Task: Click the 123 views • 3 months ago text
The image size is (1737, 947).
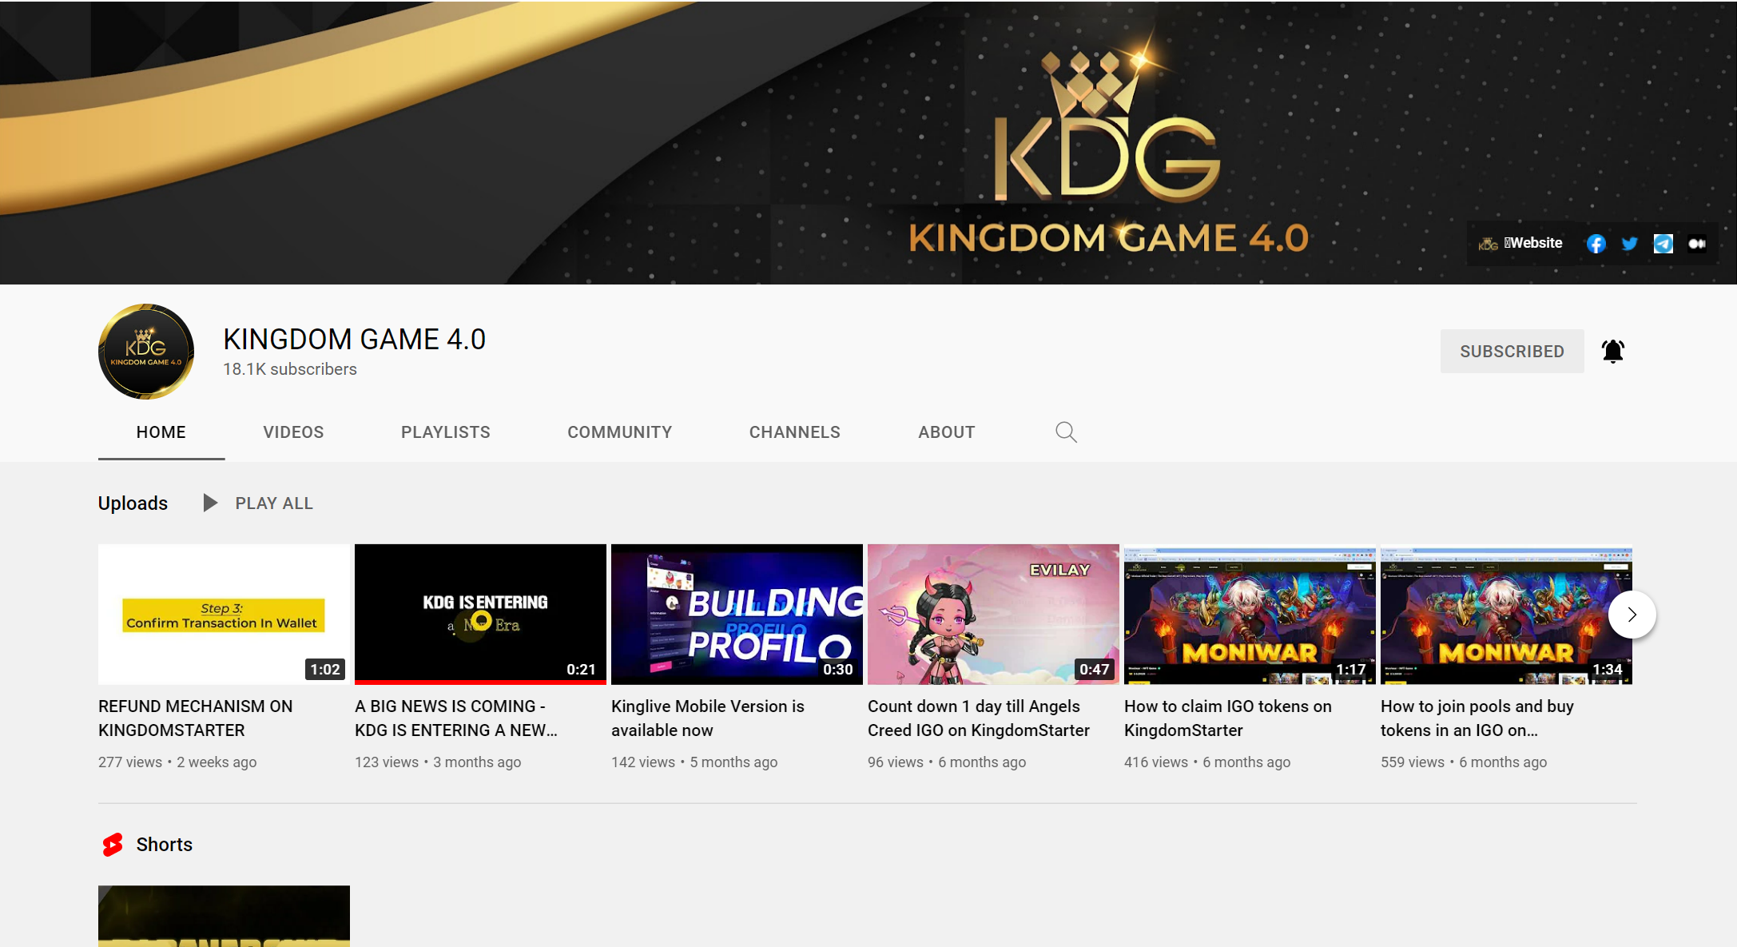Action: [x=438, y=762]
